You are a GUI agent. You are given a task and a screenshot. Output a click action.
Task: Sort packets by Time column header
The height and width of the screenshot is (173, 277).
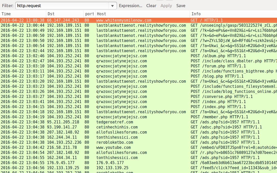(23, 14)
